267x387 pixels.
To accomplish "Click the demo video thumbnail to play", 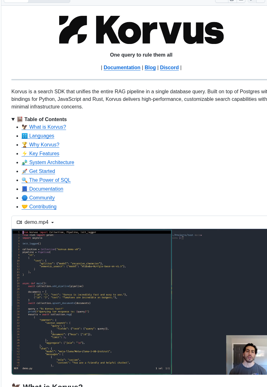I will click(139, 301).
